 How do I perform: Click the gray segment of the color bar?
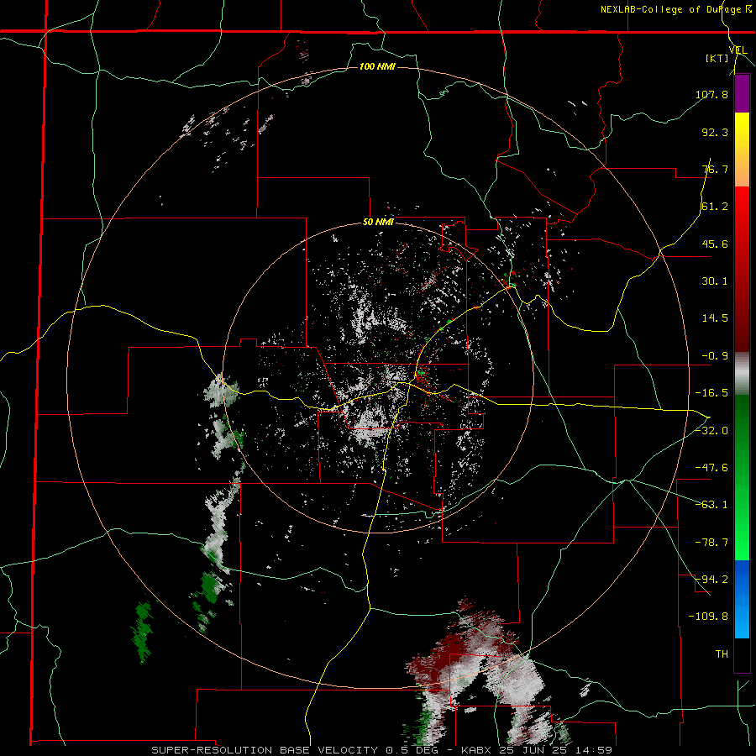point(742,374)
